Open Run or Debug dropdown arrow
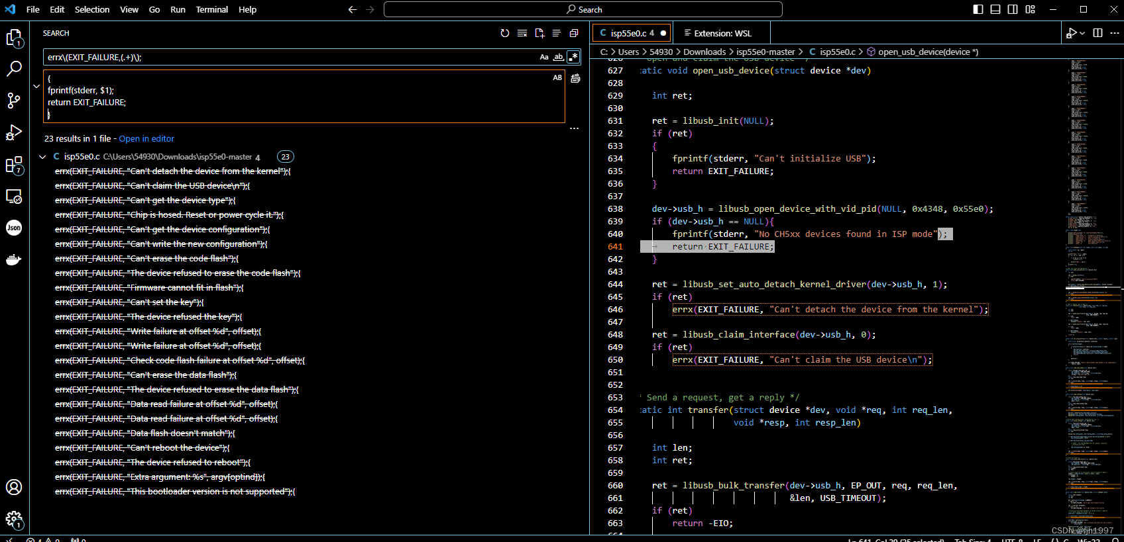Viewport: 1124px width, 542px height. click(x=1082, y=33)
